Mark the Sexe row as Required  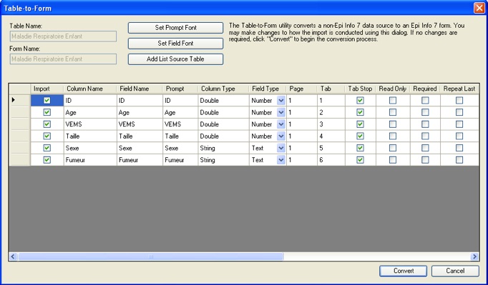[425, 148]
